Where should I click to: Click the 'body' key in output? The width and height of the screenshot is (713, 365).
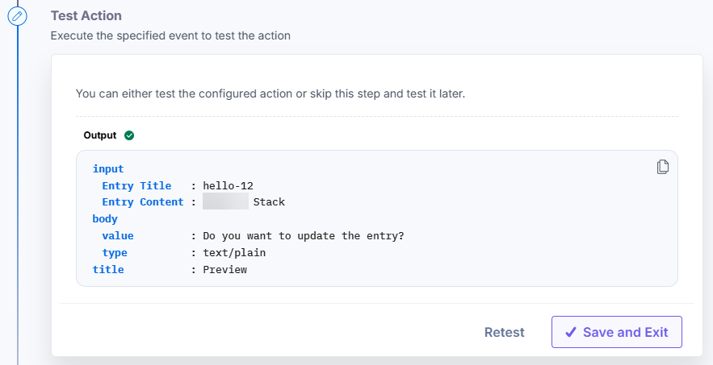tap(105, 219)
